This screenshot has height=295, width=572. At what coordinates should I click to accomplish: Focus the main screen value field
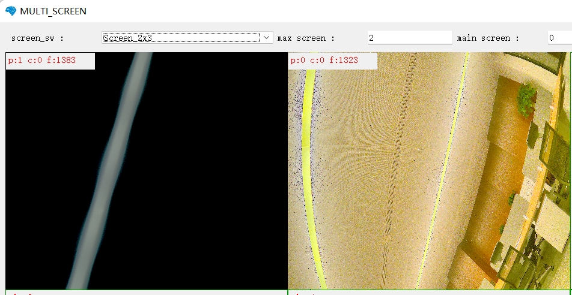coord(559,38)
